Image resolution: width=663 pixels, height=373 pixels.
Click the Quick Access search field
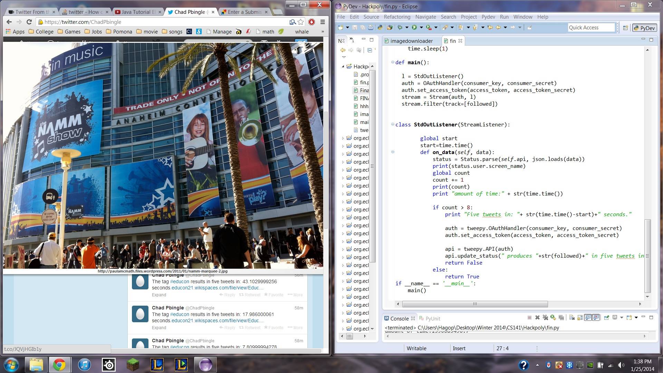pyautogui.click(x=591, y=28)
